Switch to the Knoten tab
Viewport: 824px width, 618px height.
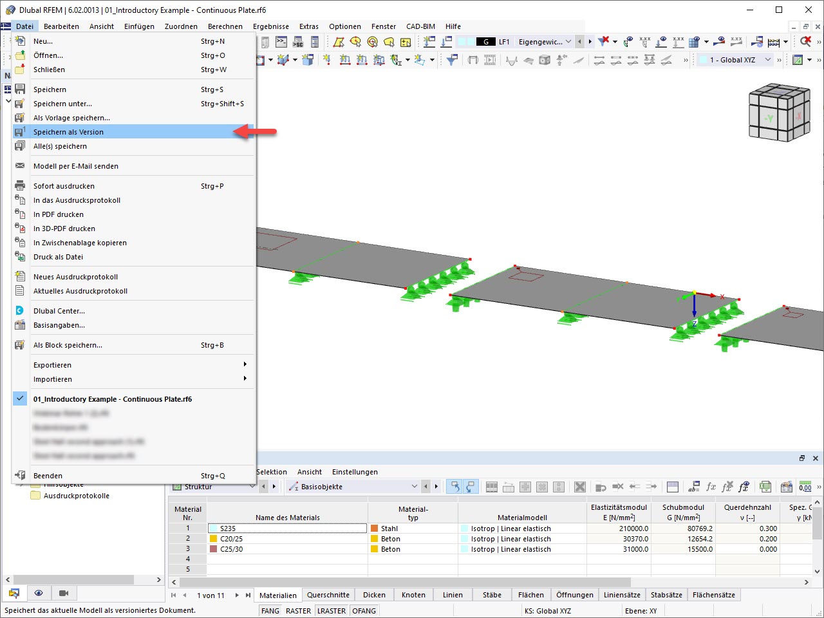coord(413,595)
